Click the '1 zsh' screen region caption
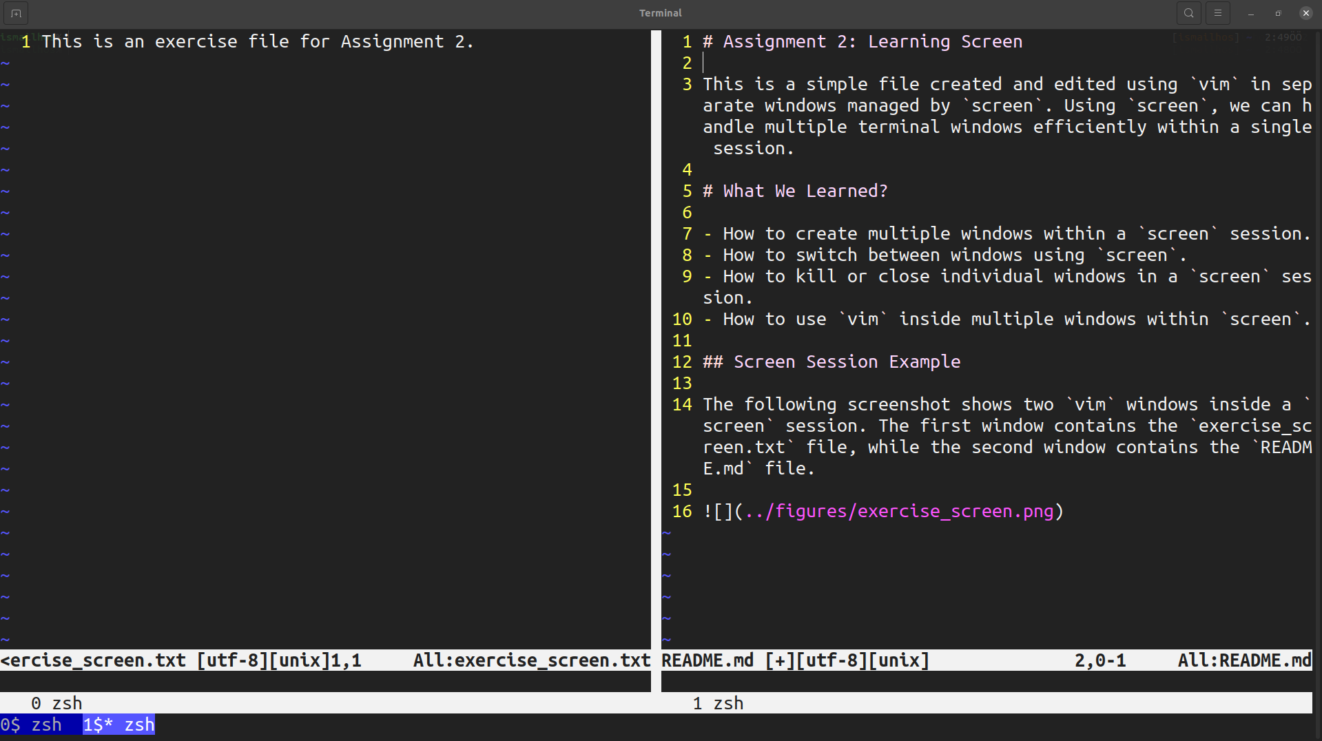 click(718, 703)
